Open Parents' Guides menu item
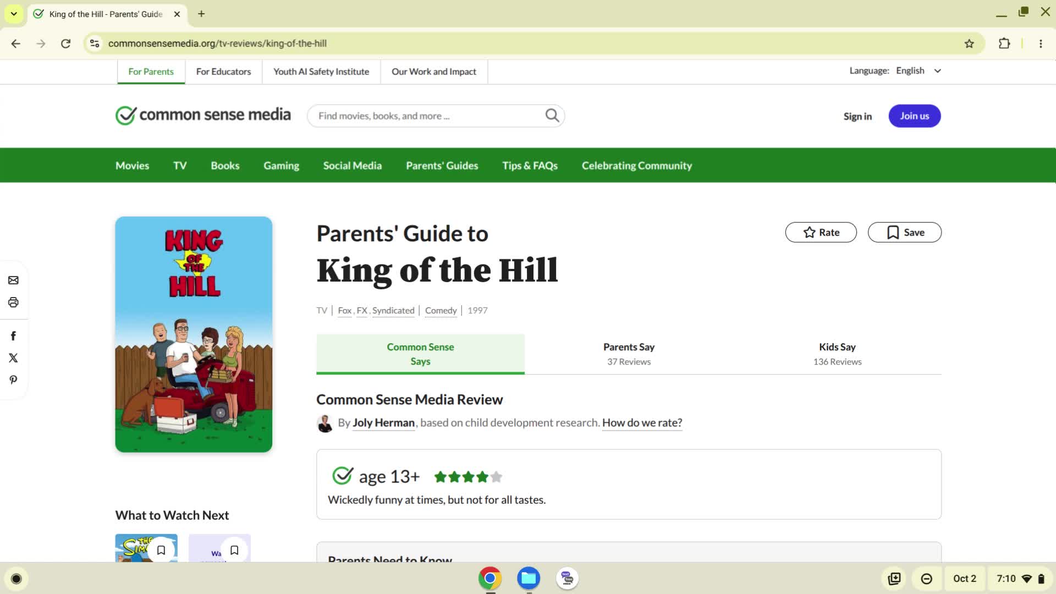This screenshot has width=1056, height=594. (x=442, y=166)
